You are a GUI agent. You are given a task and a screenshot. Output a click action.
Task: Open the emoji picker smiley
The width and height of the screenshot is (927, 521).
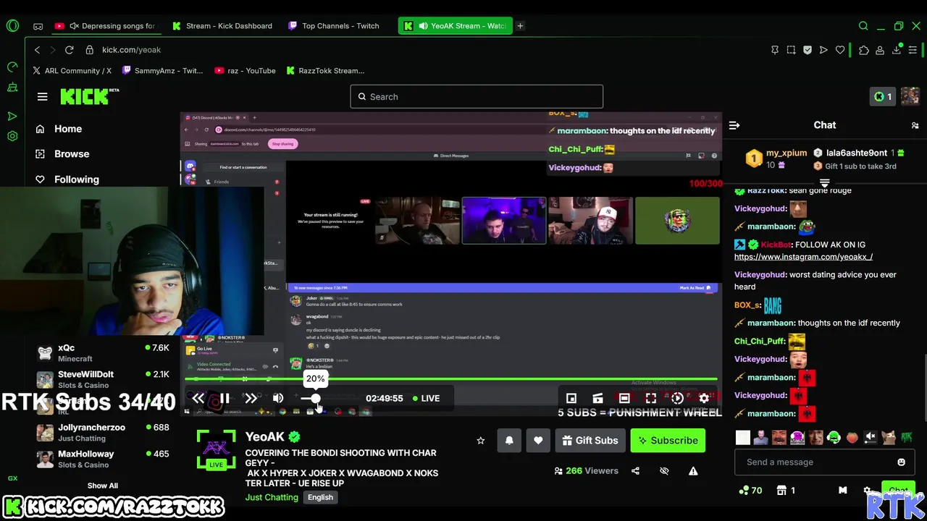901,462
